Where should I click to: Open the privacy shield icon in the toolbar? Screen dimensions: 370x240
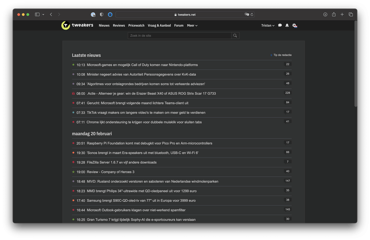(x=101, y=14)
